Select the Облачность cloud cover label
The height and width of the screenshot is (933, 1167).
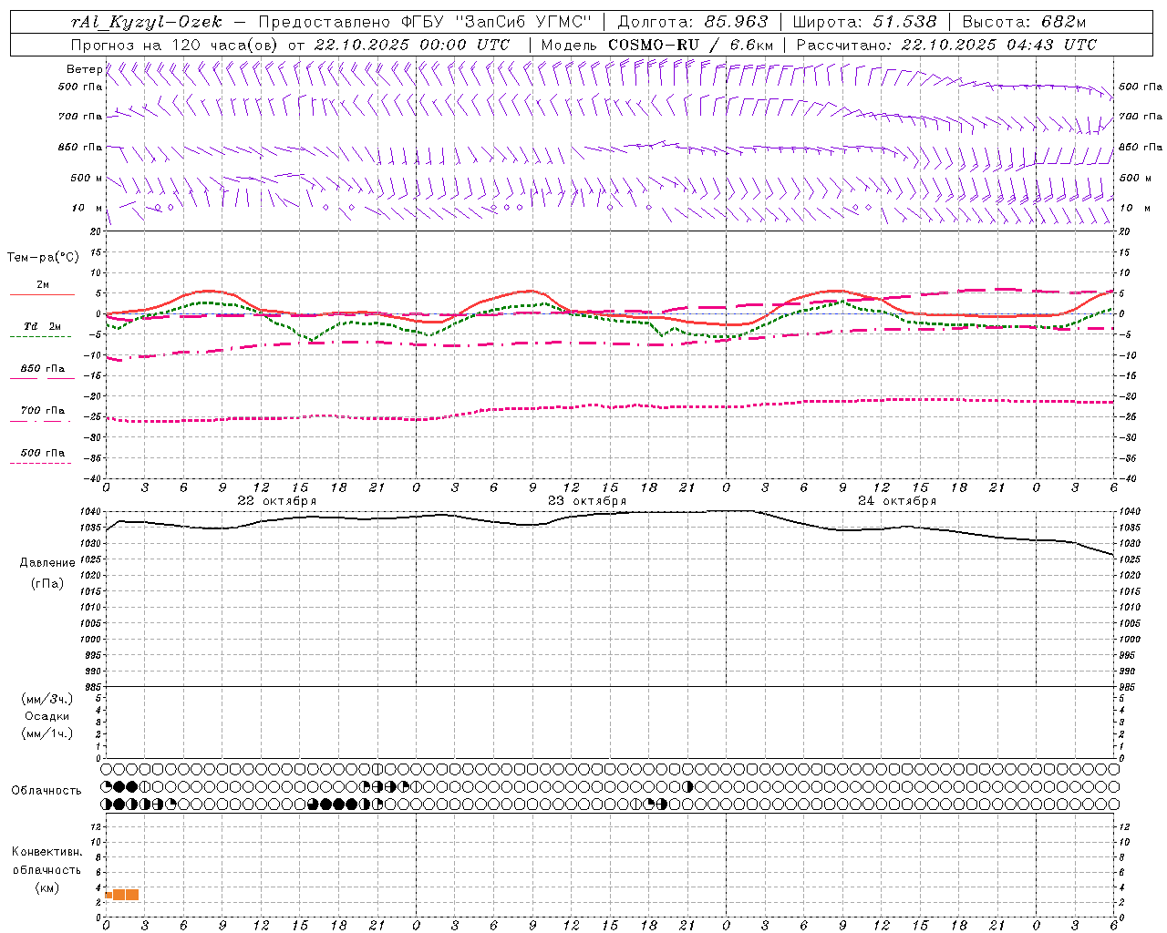coord(46,791)
